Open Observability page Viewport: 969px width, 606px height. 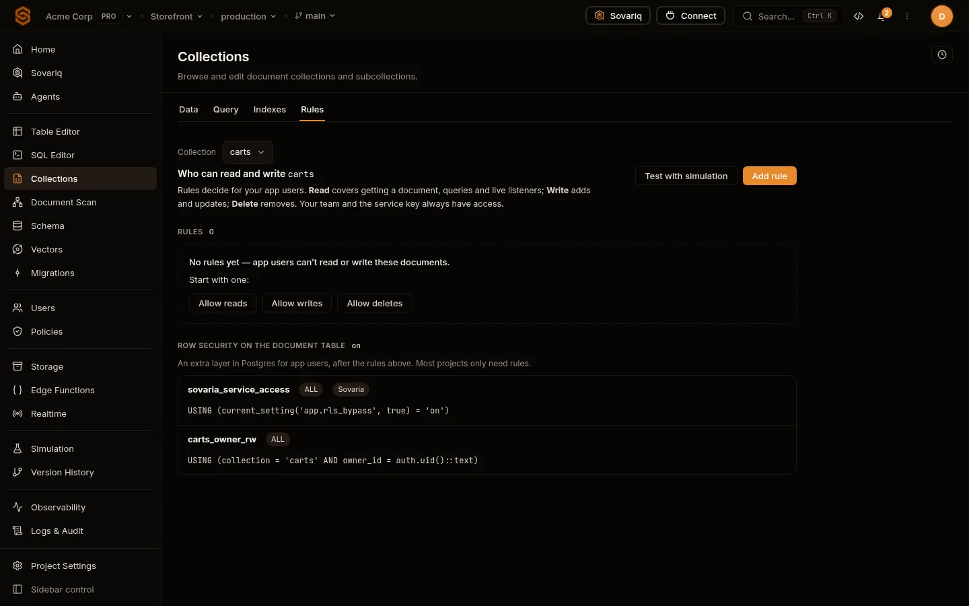tap(81, 507)
